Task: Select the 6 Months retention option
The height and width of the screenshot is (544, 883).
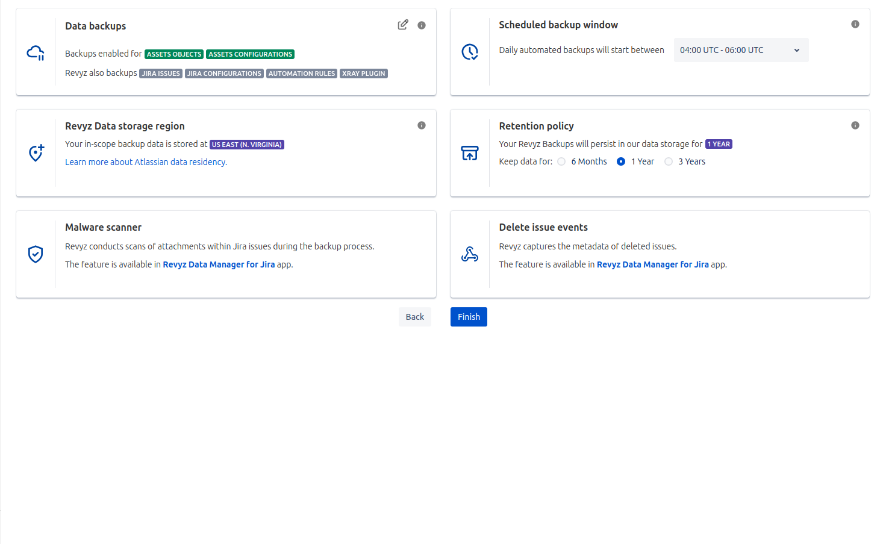Action: point(561,161)
